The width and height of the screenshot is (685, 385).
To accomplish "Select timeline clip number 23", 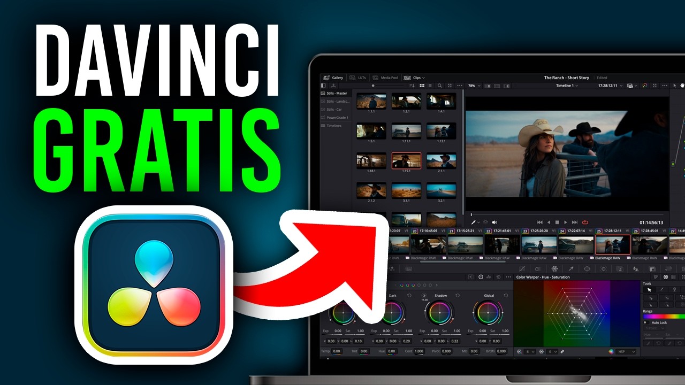I will click(538, 244).
